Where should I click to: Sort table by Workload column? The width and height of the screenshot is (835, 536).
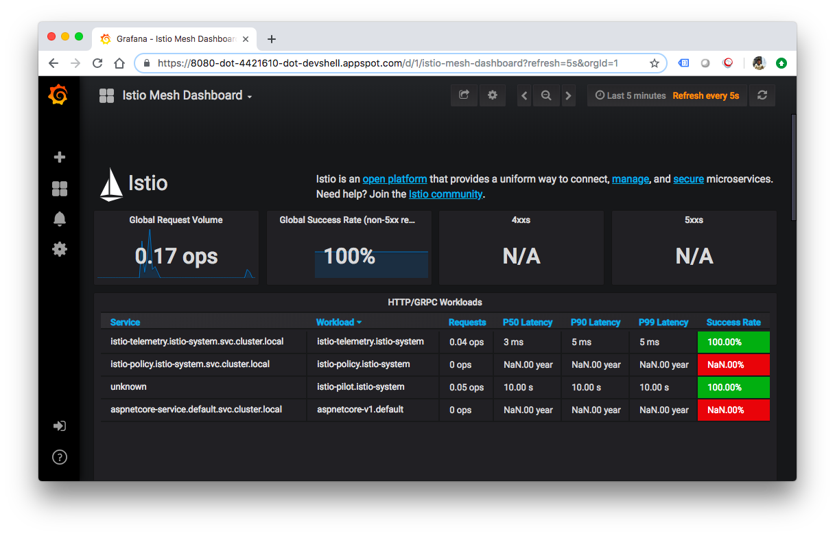tap(338, 323)
